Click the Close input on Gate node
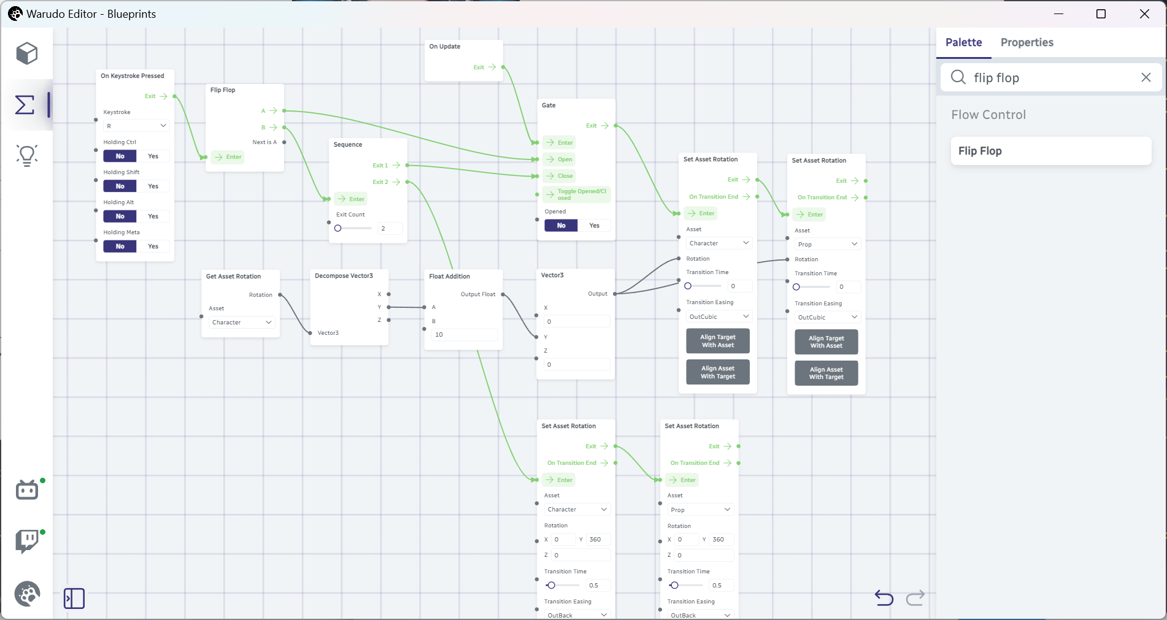 tap(559, 176)
